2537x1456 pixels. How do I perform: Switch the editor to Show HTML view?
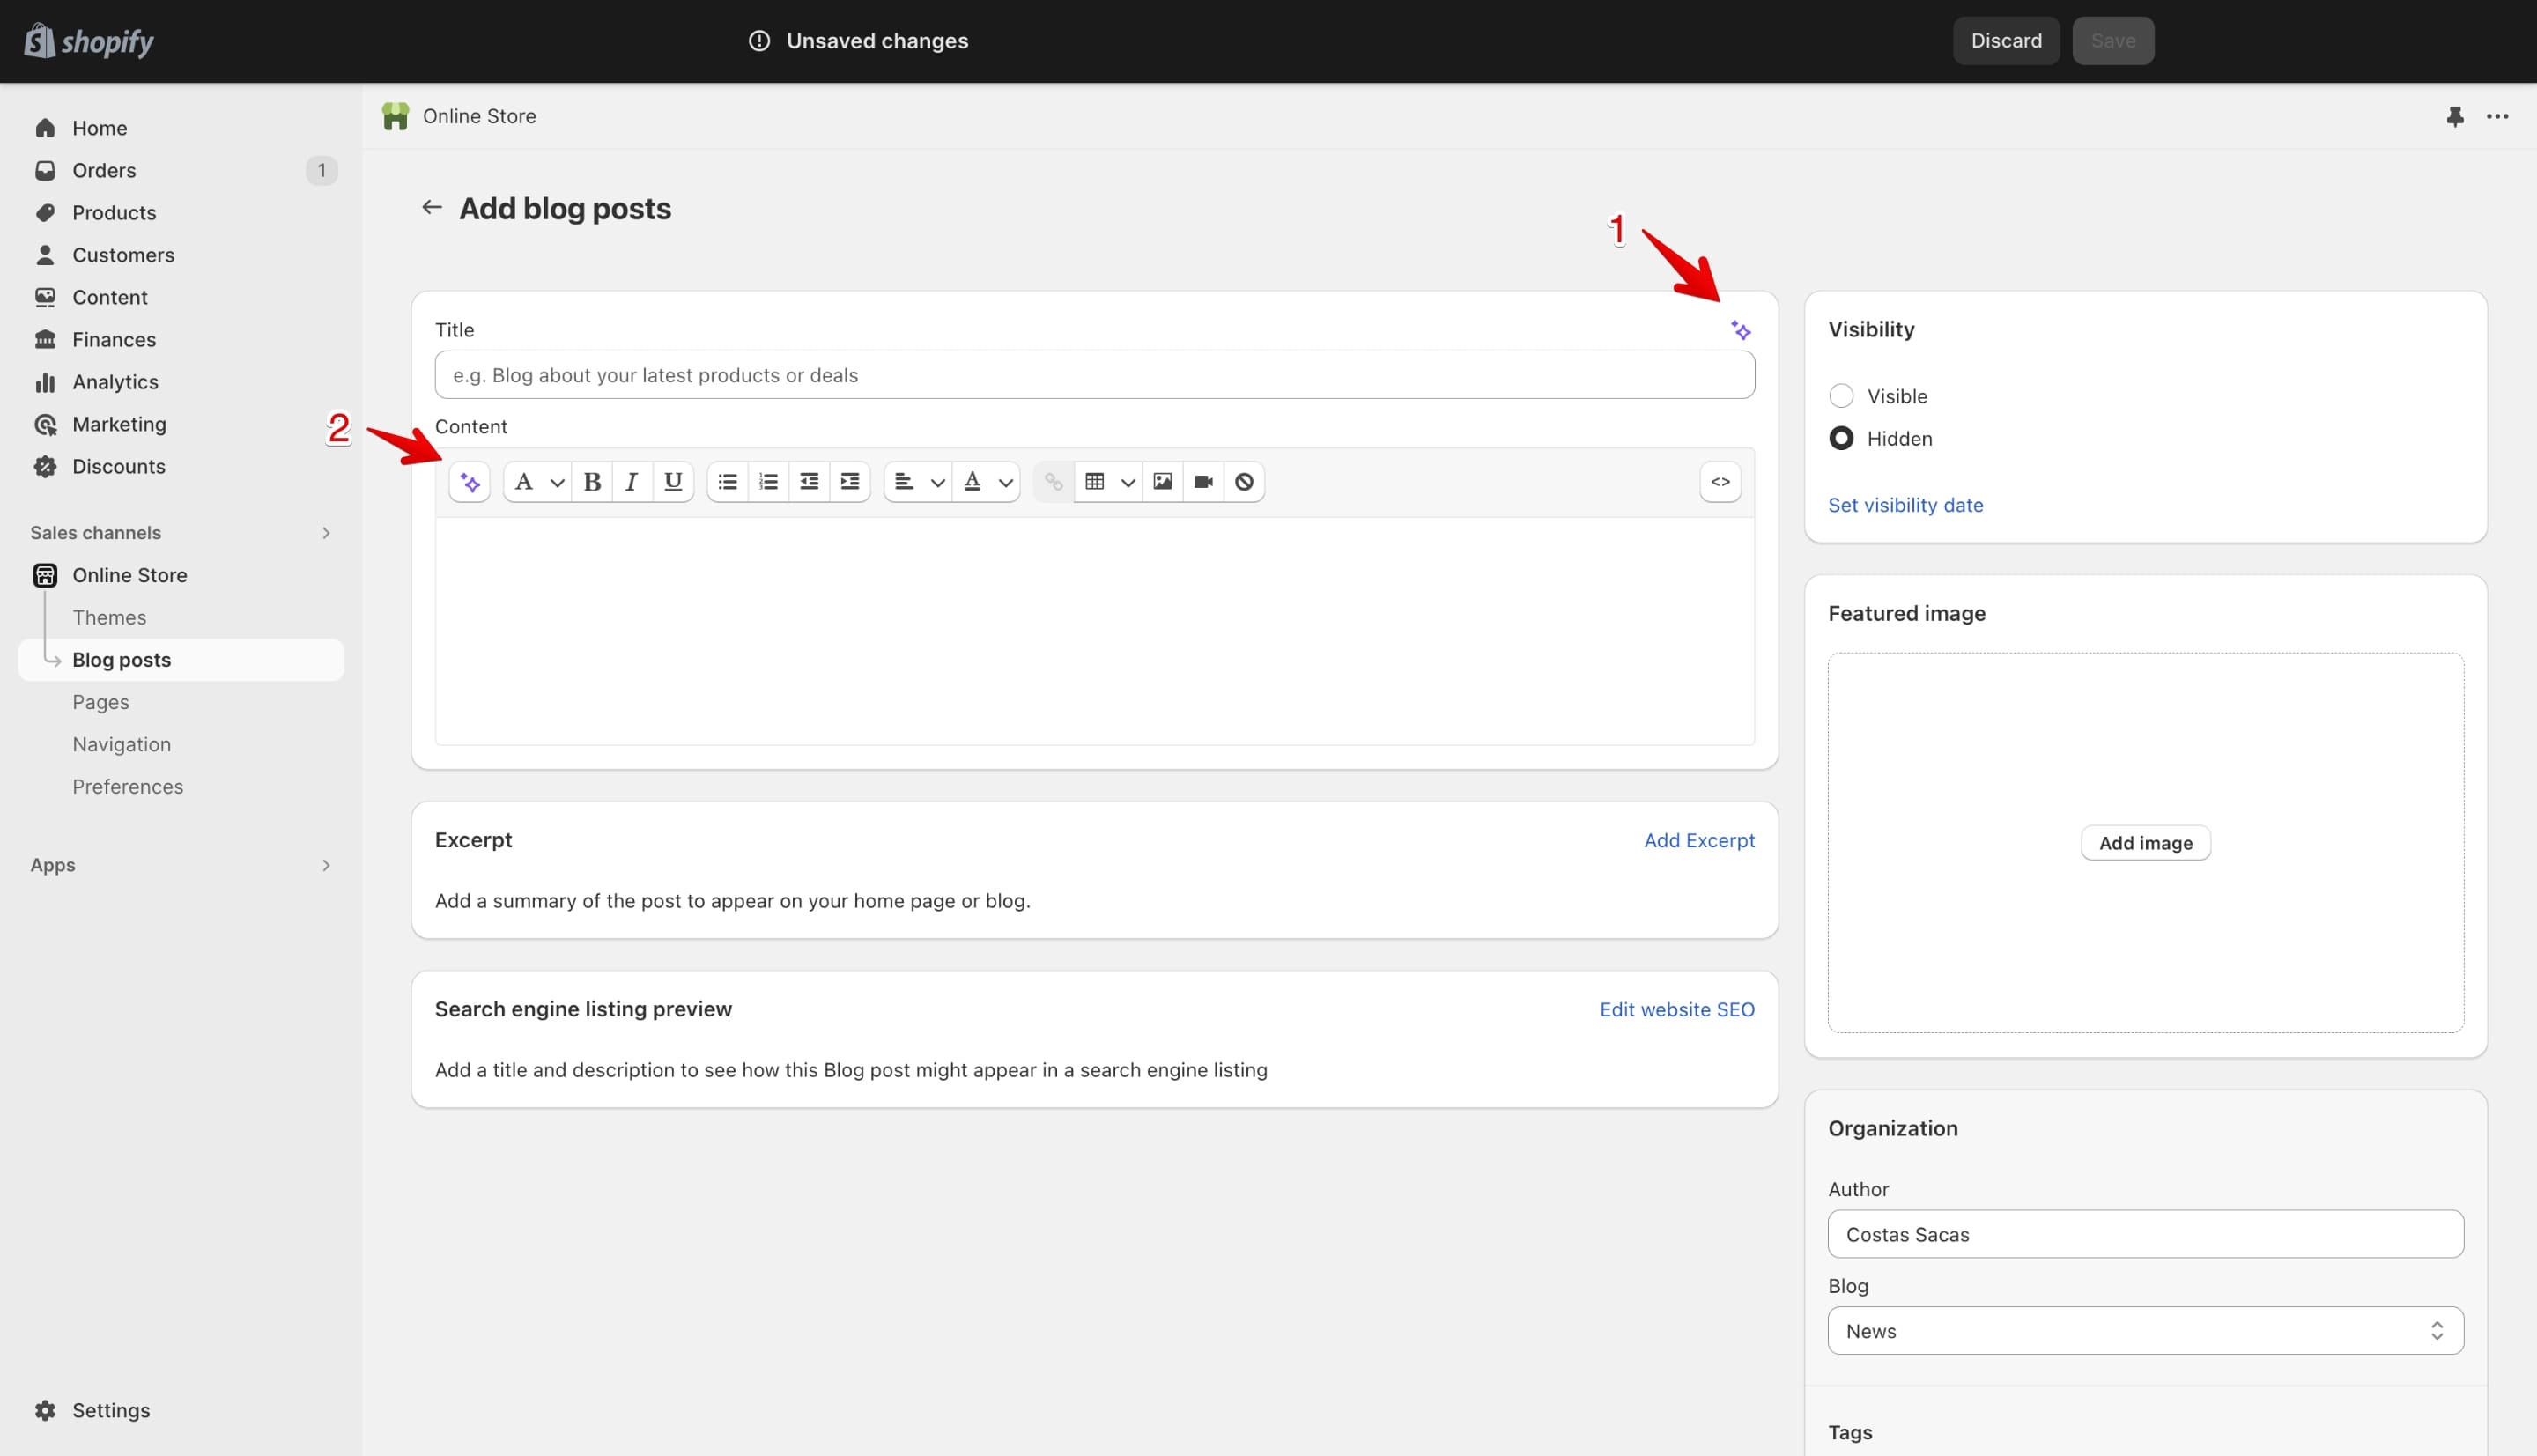click(1720, 482)
